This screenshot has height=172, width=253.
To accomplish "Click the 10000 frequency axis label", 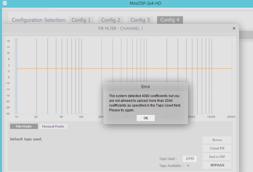I will (211, 117).
